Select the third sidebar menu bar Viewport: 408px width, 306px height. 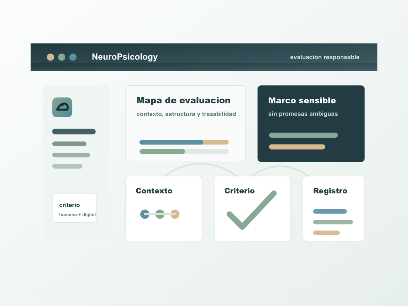(x=71, y=155)
